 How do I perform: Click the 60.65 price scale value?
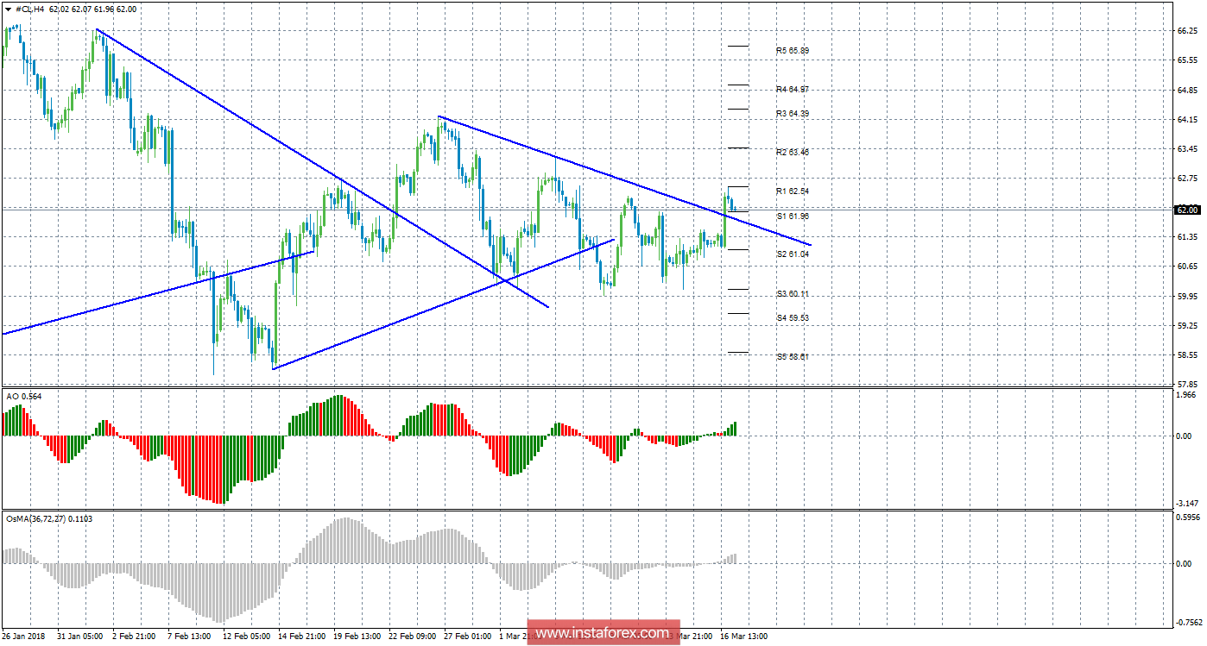pyautogui.click(x=1186, y=267)
